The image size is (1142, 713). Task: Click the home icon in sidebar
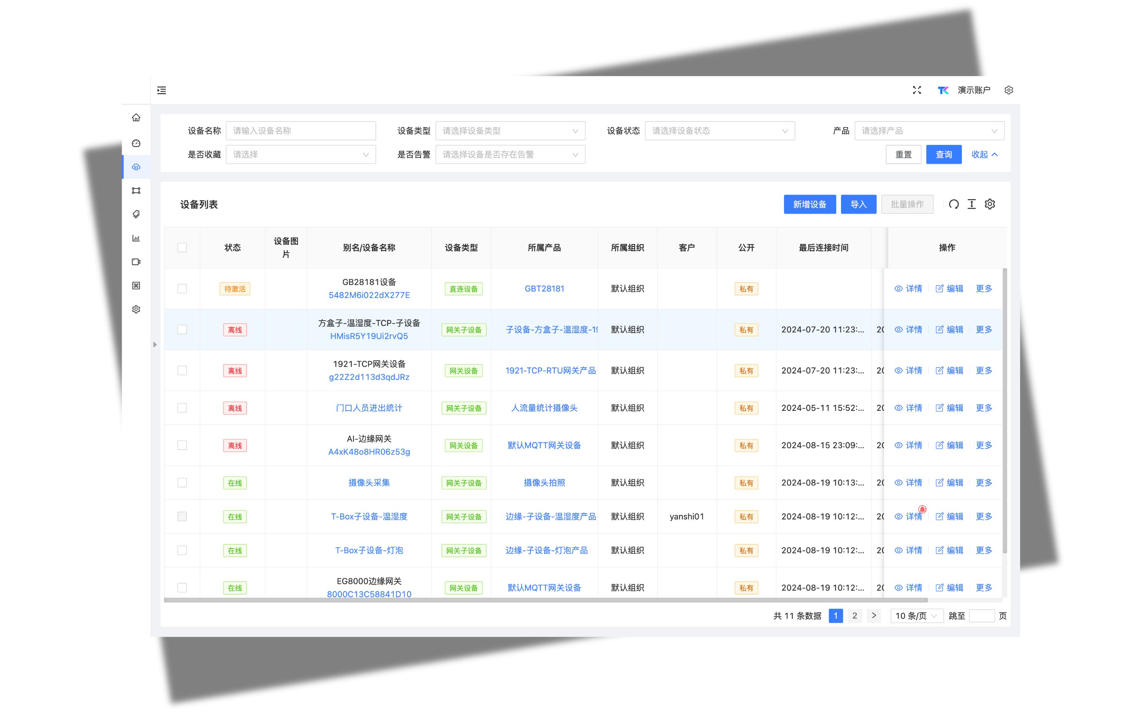(136, 117)
